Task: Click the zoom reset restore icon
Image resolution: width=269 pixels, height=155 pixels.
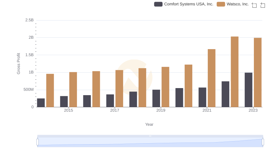Action: coord(263,5)
